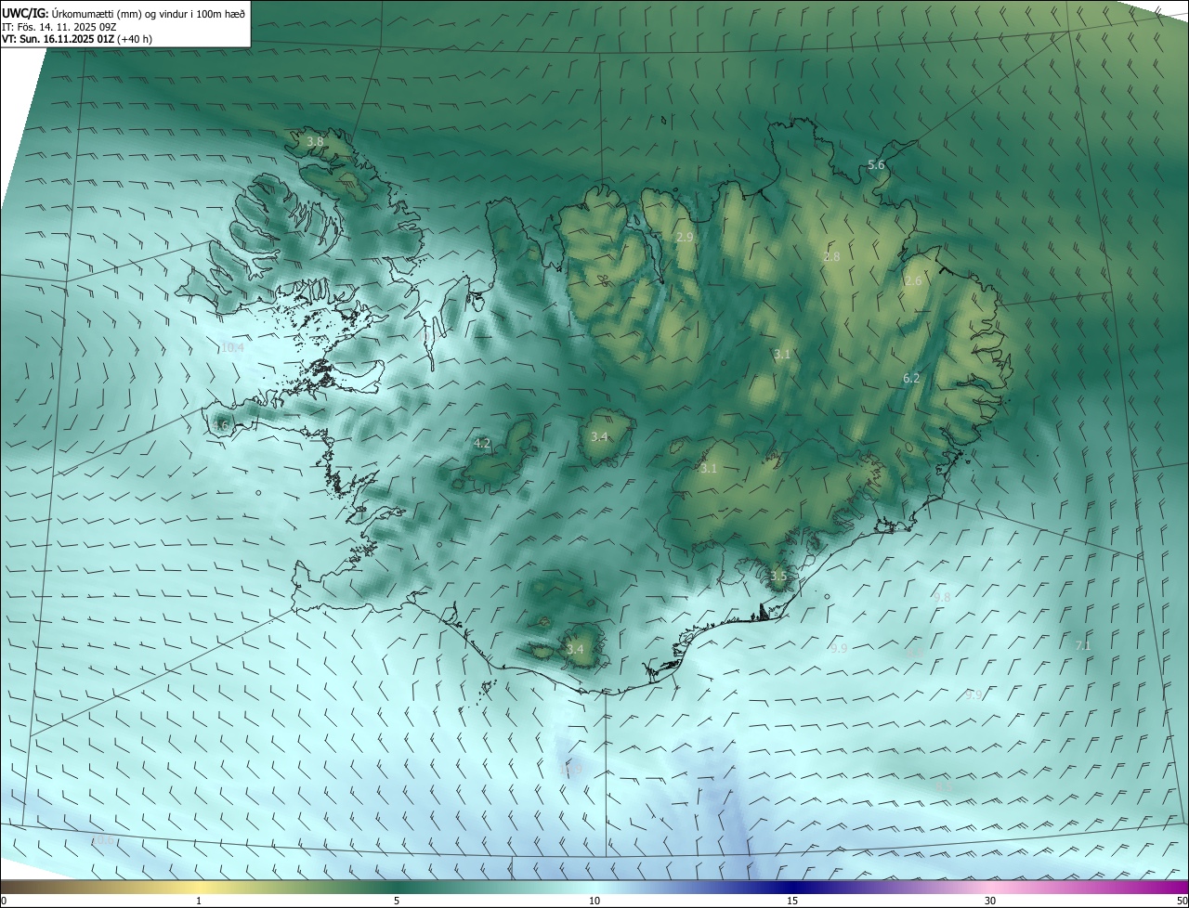
Task: Click the 10.4 value label over the sea
Action: click(x=232, y=347)
